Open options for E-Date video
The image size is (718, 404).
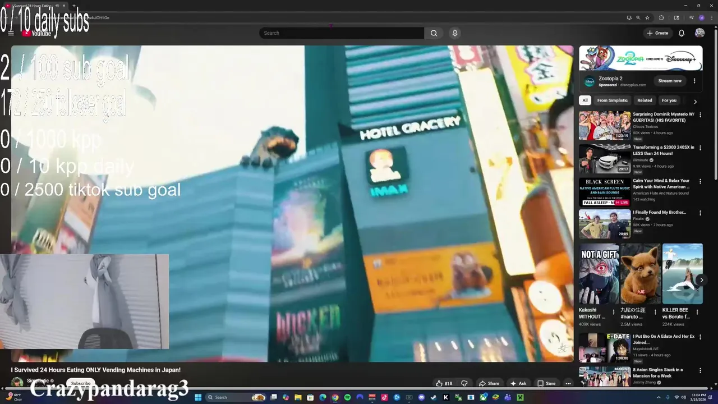coord(700,337)
